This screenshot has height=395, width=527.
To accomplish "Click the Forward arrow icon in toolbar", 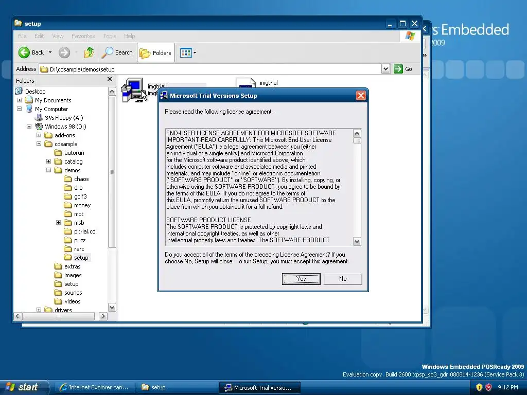I will (64, 52).
